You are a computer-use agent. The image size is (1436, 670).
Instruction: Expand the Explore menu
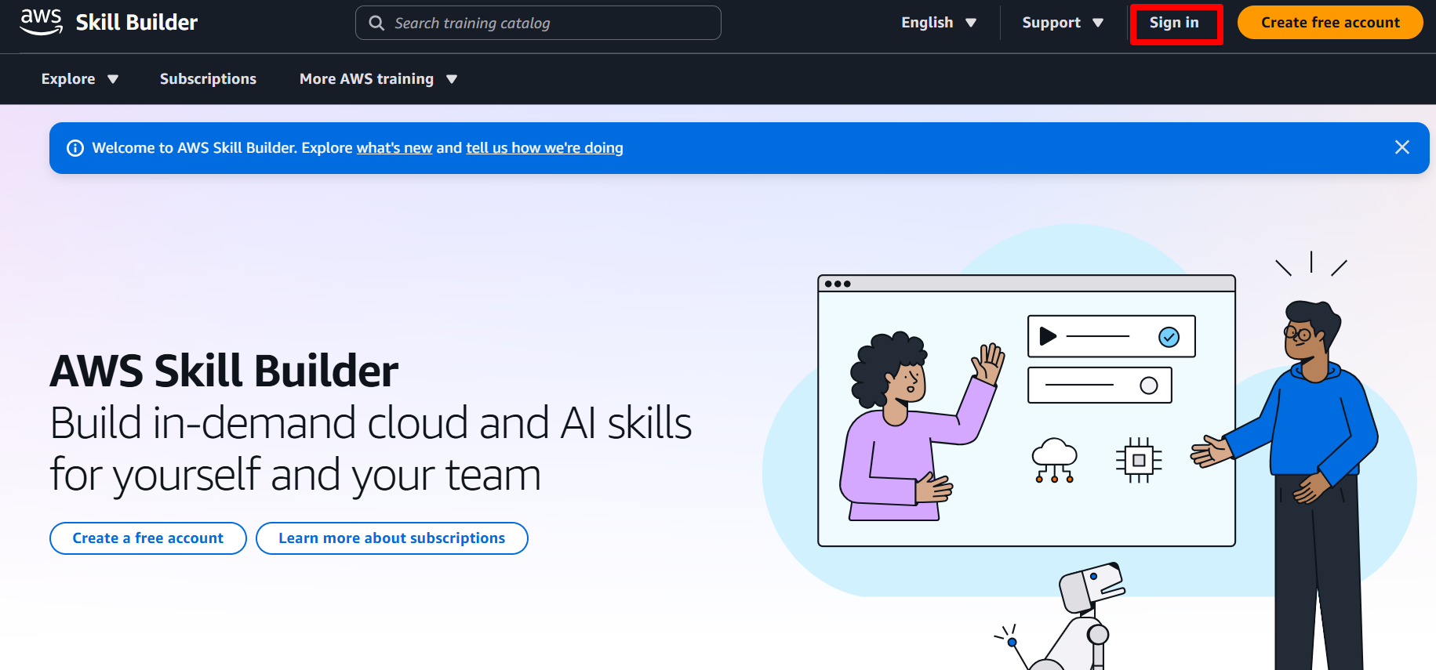pyautogui.click(x=79, y=79)
